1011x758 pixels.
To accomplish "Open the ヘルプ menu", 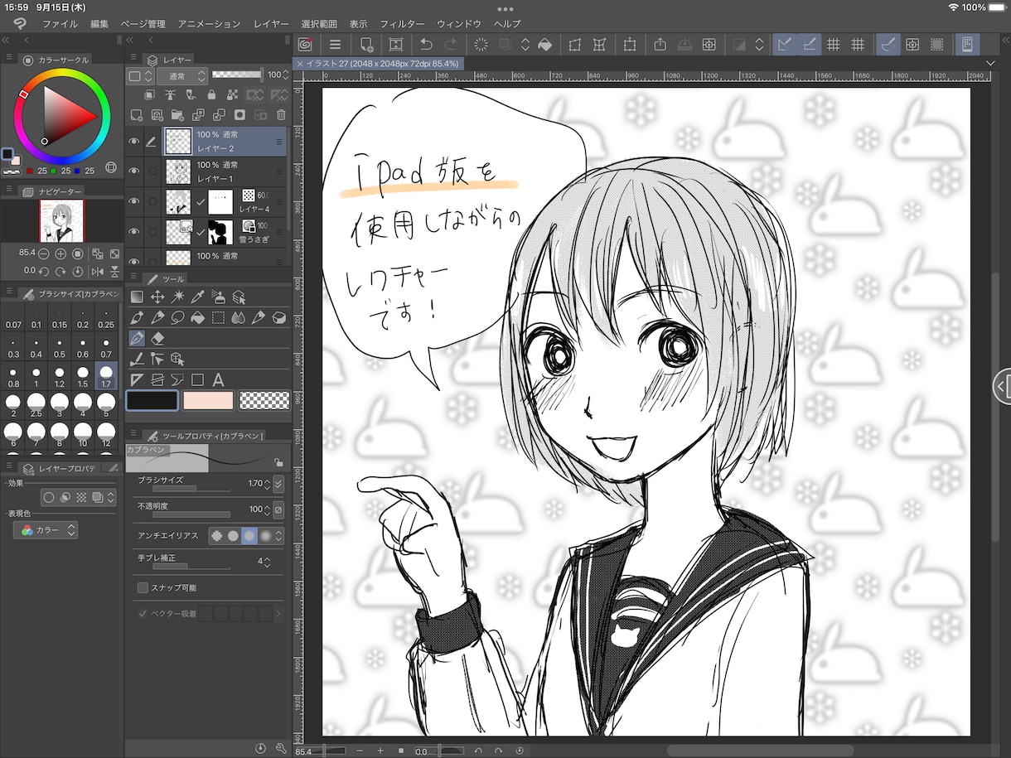I will (x=507, y=24).
